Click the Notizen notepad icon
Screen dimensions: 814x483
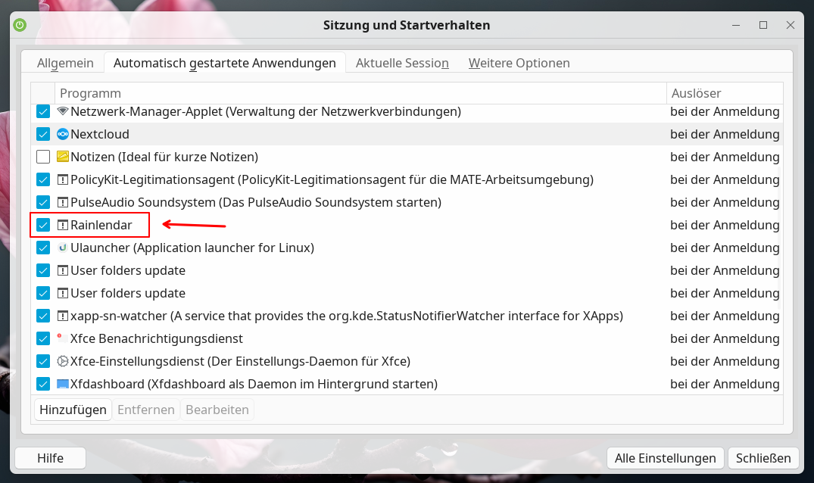pos(63,157)
